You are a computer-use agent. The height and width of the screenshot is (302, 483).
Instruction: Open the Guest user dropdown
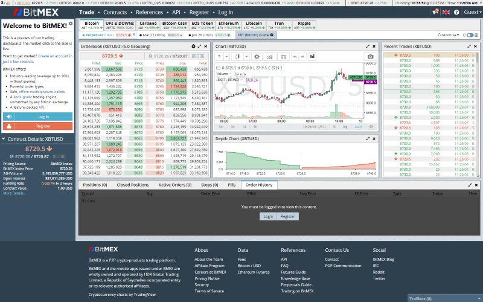(x=473, y=12)
